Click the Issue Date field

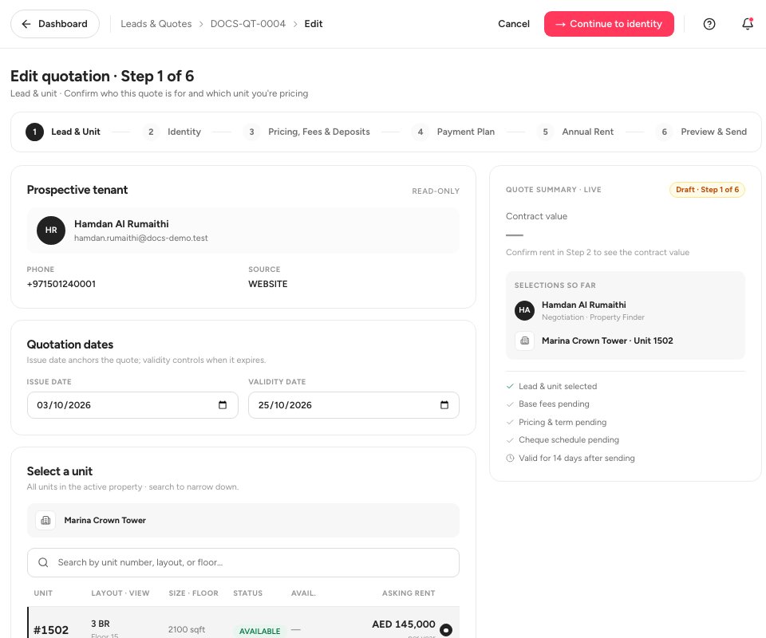coord(132,405)
